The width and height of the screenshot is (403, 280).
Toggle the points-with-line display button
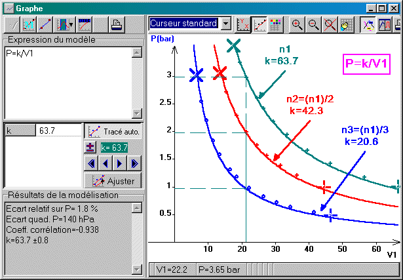click(x=260, y=24)
